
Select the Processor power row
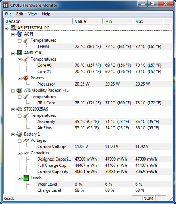tap(104, 84)
